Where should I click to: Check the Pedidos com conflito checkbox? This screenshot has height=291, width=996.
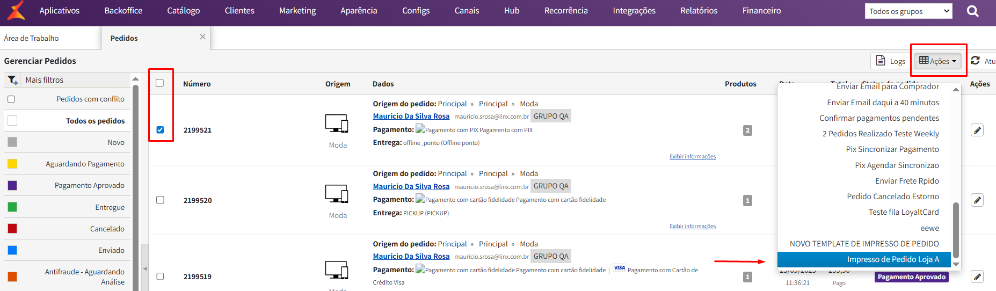pyautogui.click(x=11, y=99)
